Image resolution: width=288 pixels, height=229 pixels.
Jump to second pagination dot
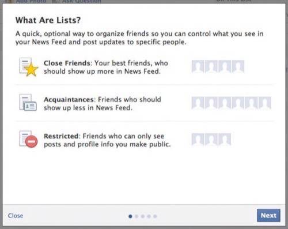click(x=137, y=216)
